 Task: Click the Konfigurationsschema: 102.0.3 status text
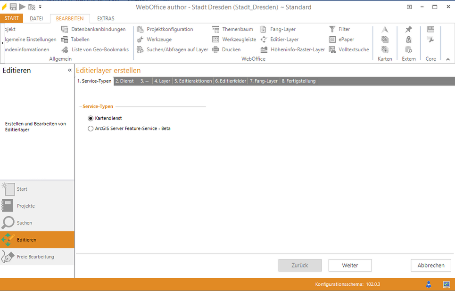347,284
